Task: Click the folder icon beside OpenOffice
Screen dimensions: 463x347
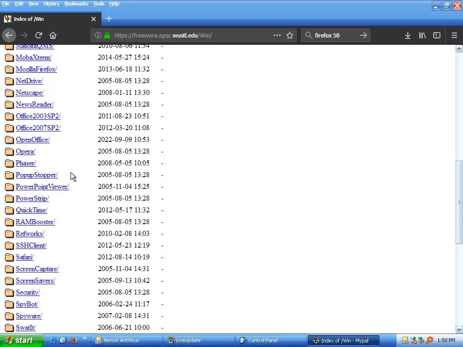Action: (x=9, y=140)
